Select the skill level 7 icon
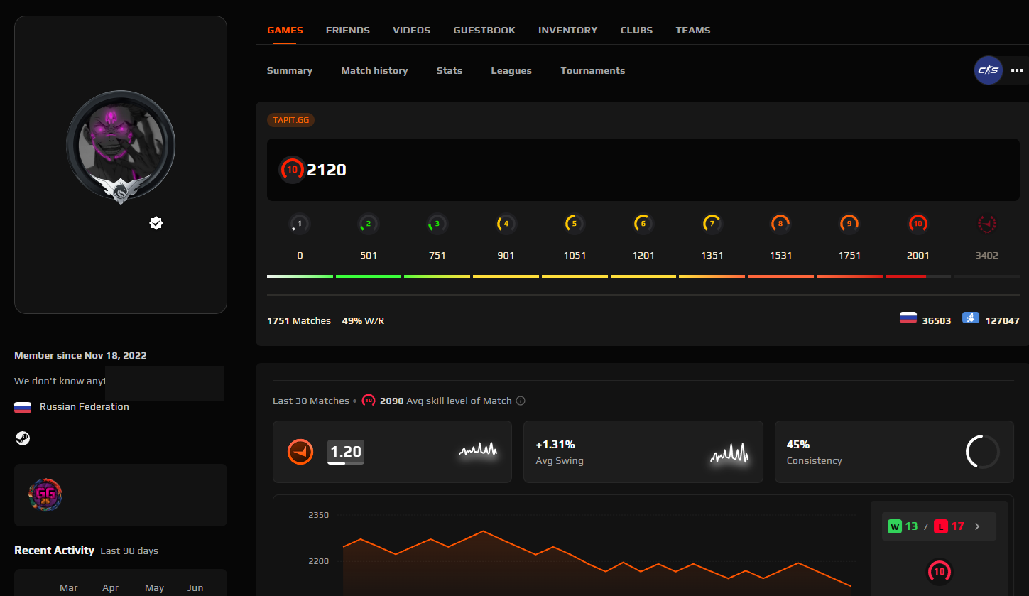The width and height of the screenshot is (1029, 596). (x=712, y=224)
